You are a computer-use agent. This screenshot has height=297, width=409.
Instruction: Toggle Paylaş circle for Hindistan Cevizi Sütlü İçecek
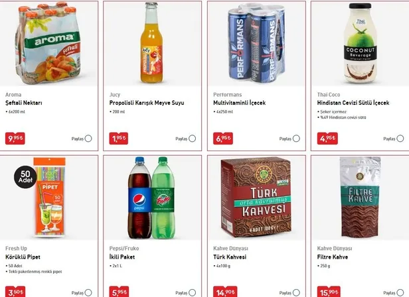[x=400, y=139]
